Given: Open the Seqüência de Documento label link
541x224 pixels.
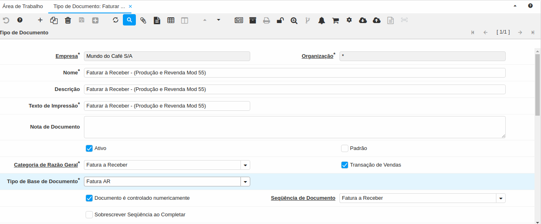Looking at the screenshot, I should click(303, 198).
